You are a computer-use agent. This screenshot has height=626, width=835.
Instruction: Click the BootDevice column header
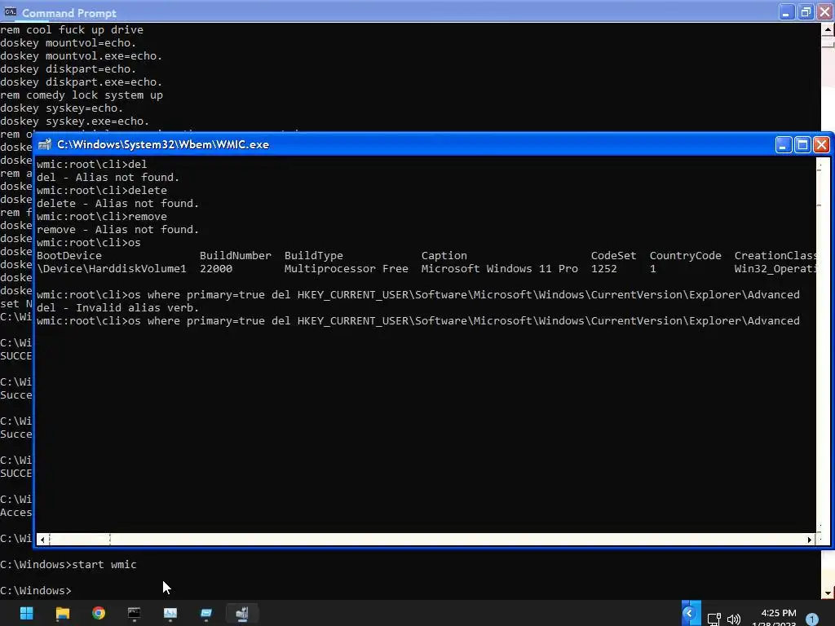coord(69,256)
